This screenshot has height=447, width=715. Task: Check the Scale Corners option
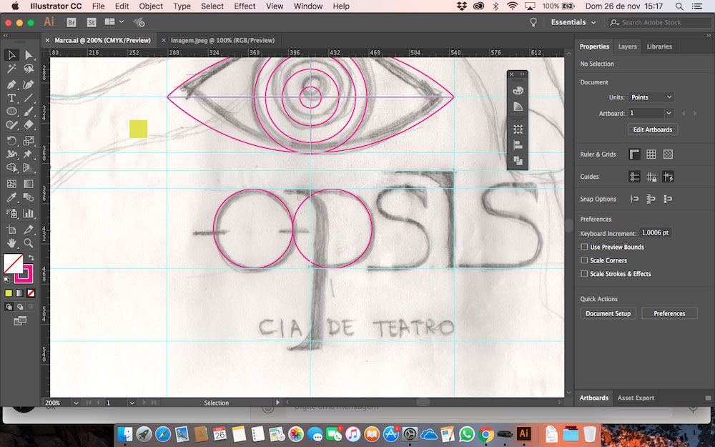(584, 260)
